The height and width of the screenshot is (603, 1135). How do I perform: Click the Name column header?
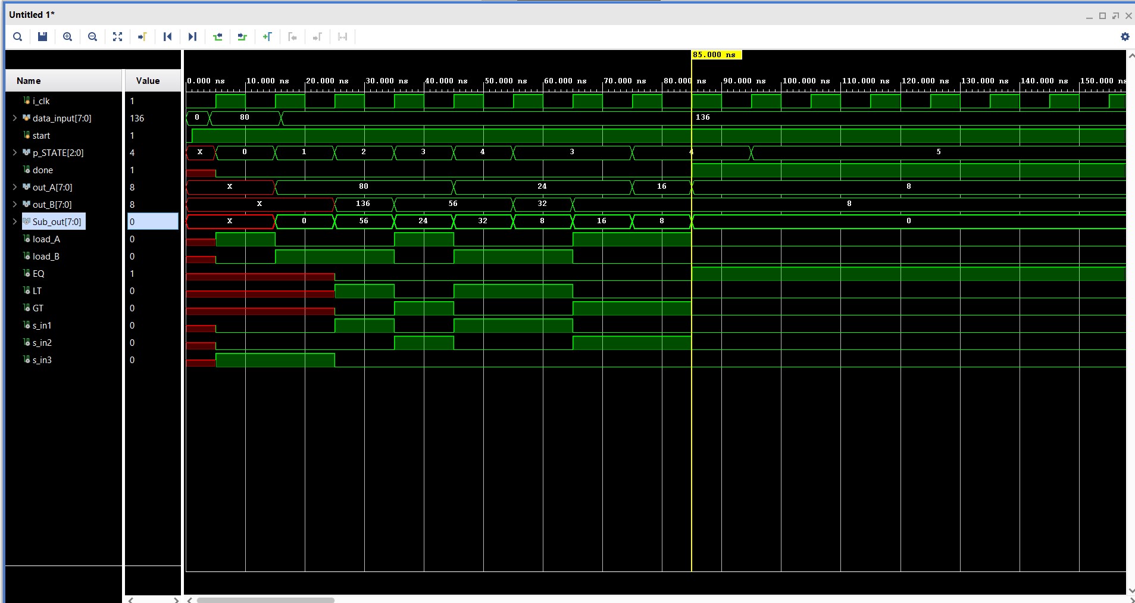point(29,80)
